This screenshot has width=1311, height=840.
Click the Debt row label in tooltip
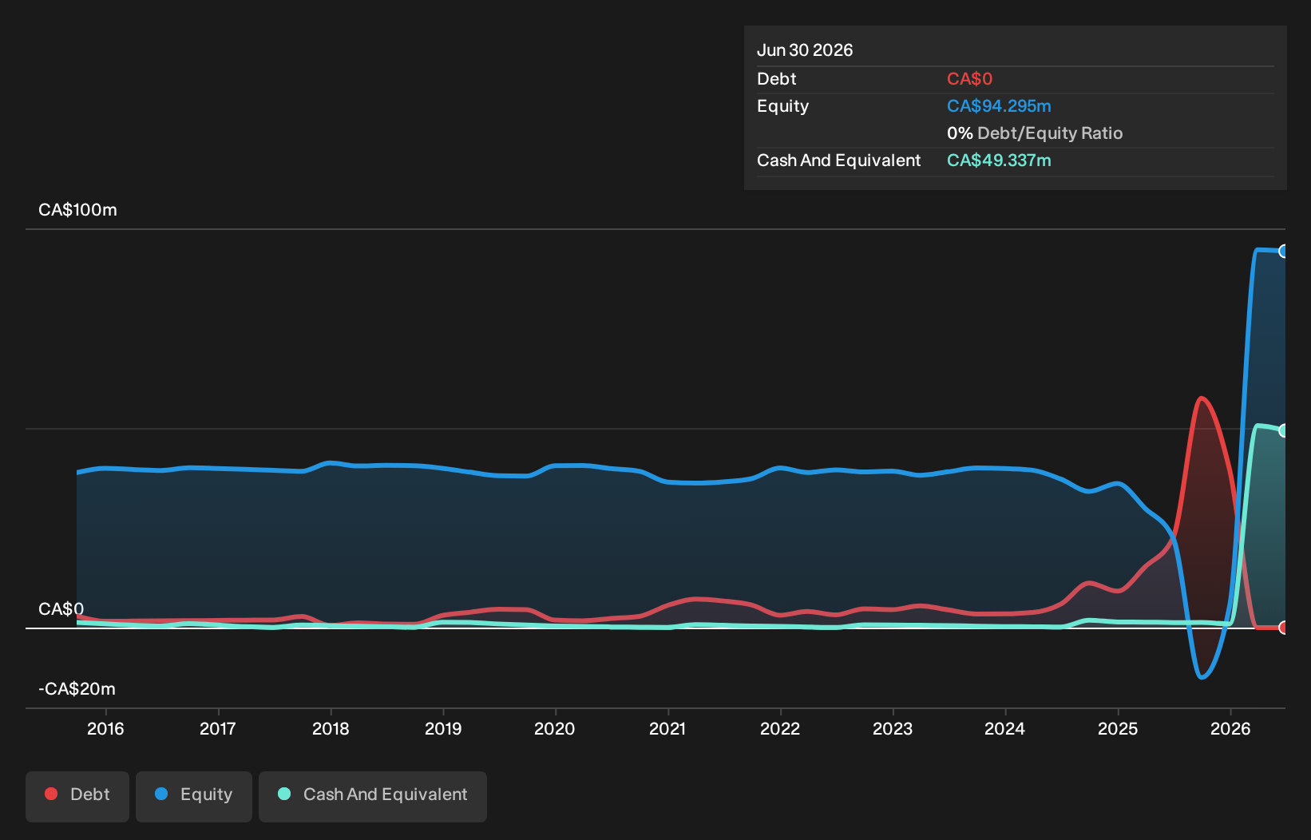click(x=776, y=79)
